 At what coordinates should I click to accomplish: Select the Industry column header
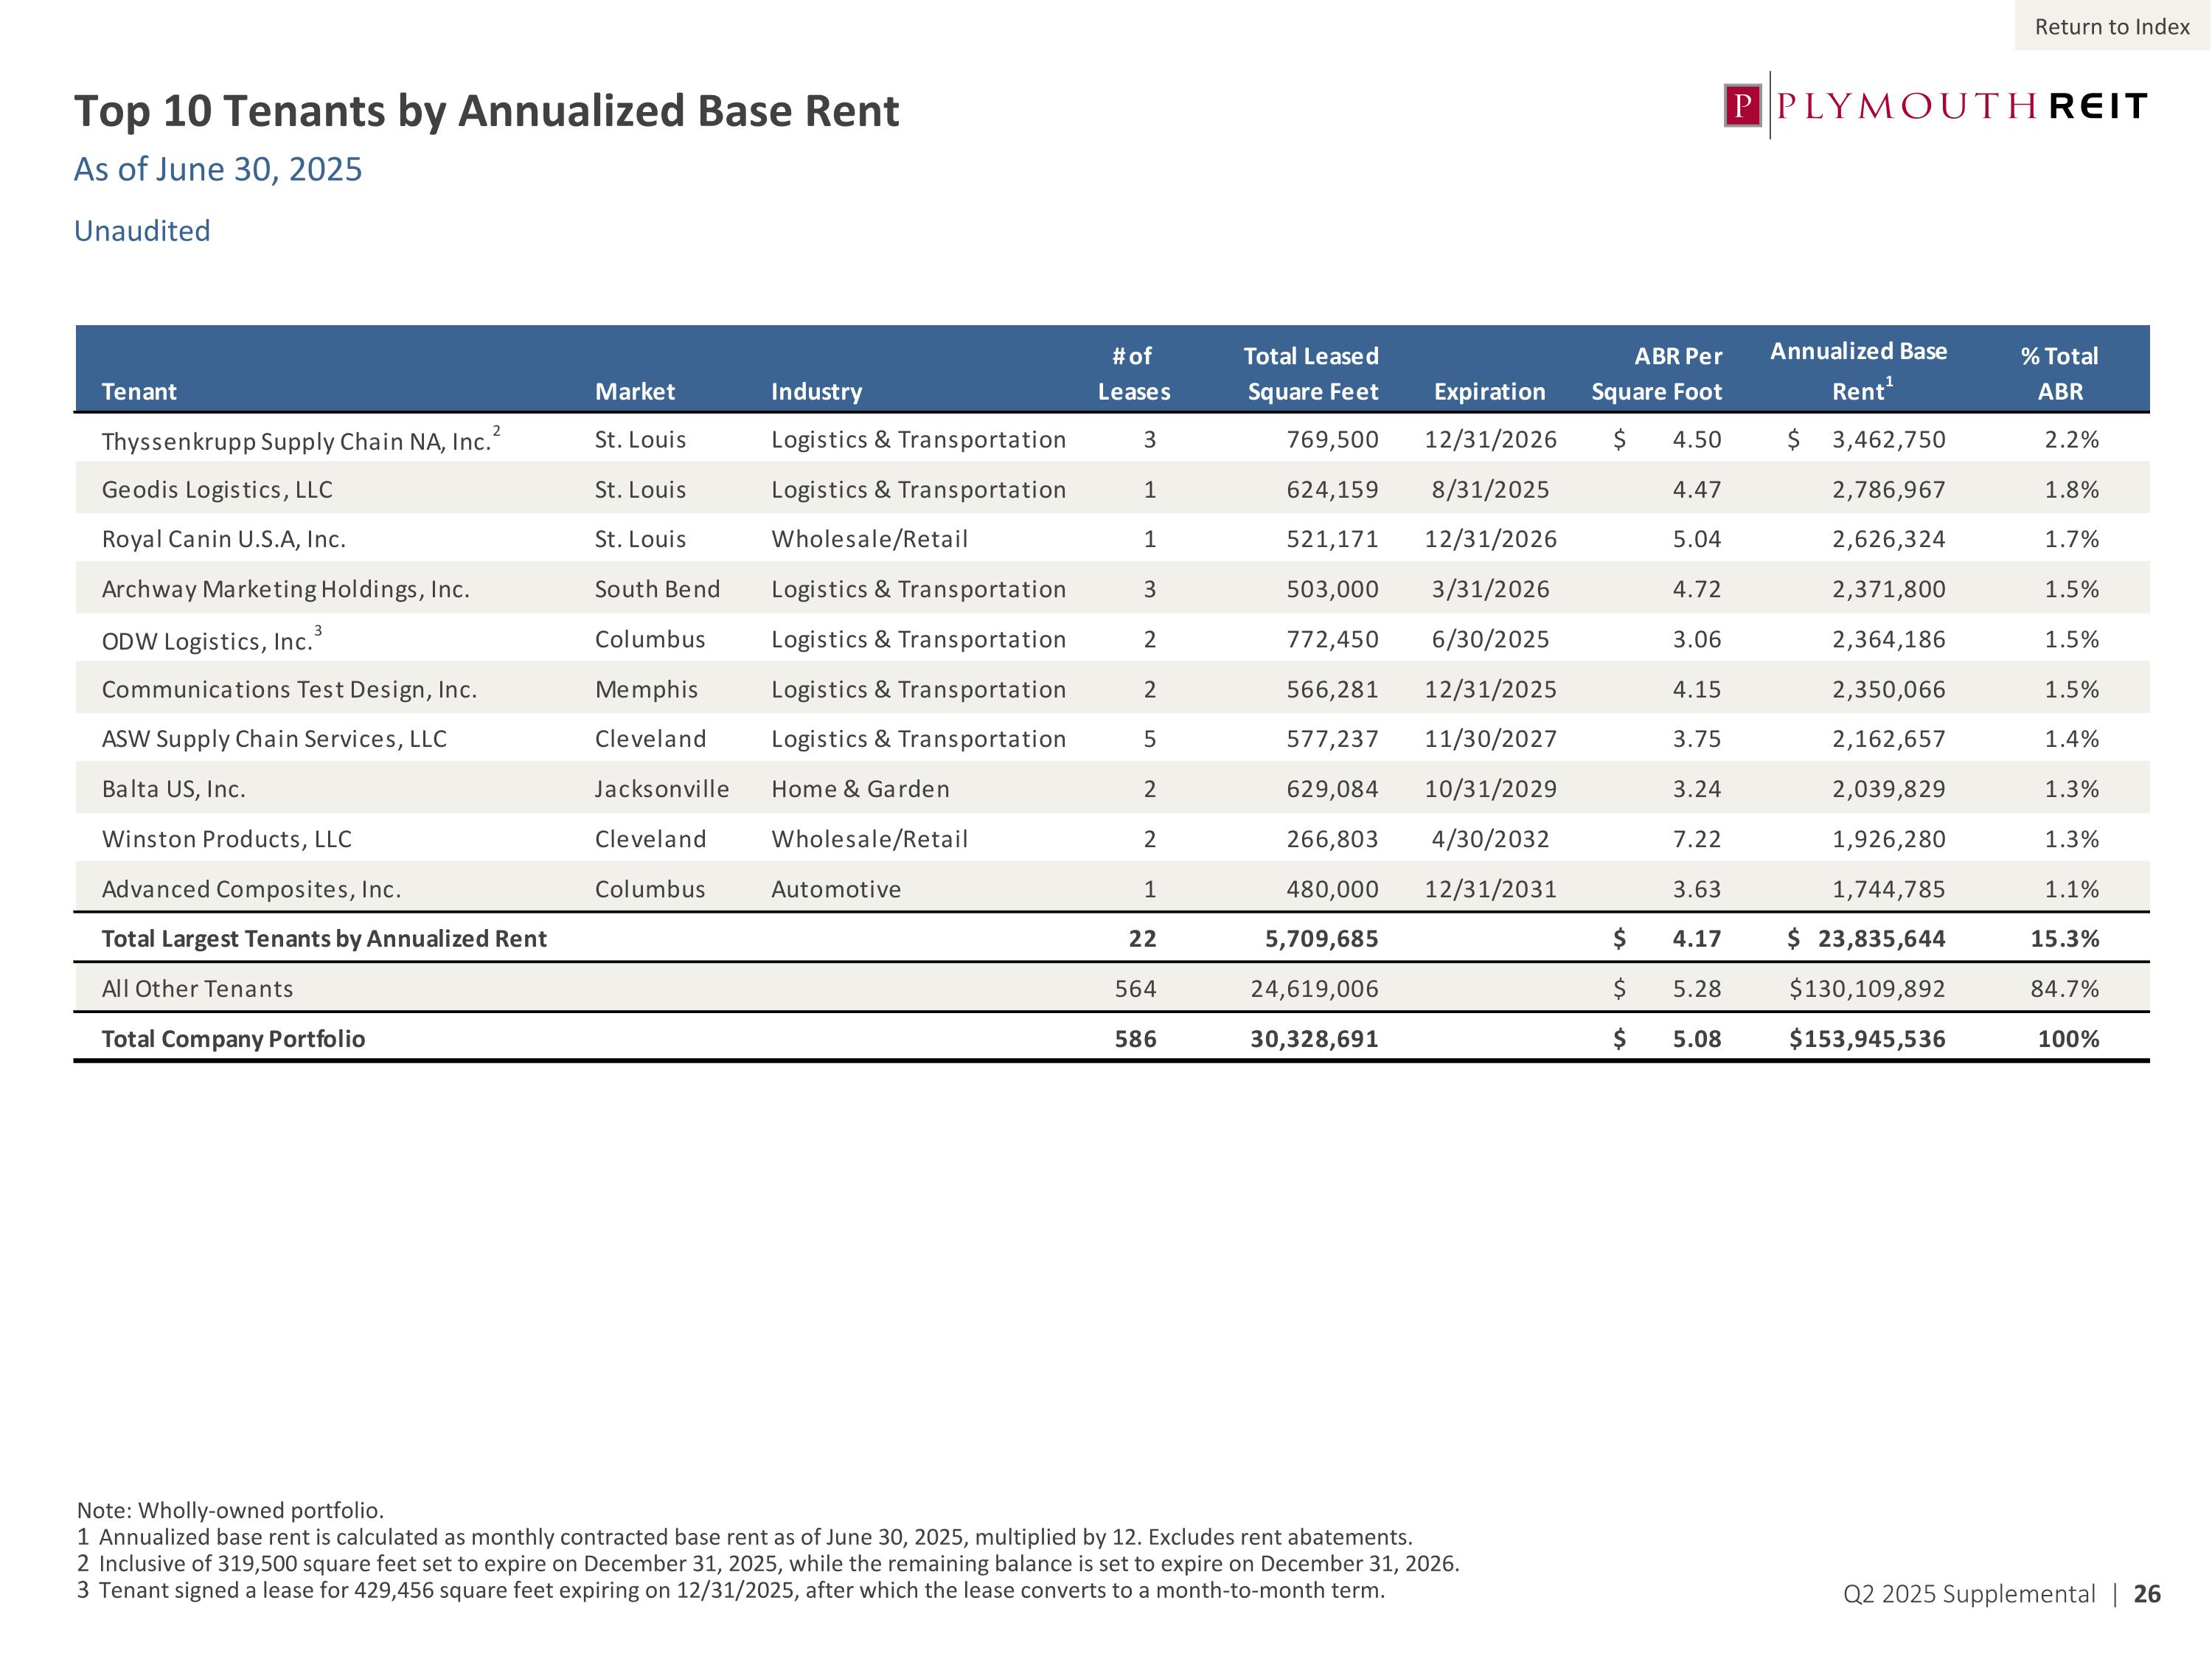(816, 391)
